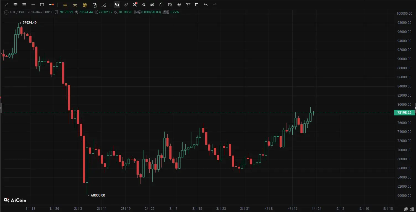Click the date 2026-04-23 08:00 text
This screenshot has width=416, height=212.
tap(40, 12)
